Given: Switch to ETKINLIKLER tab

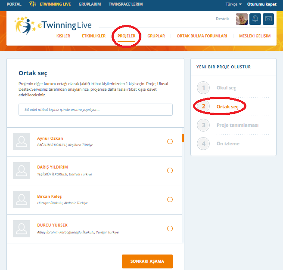Looking at the screenshot, I should click(93, 36).
